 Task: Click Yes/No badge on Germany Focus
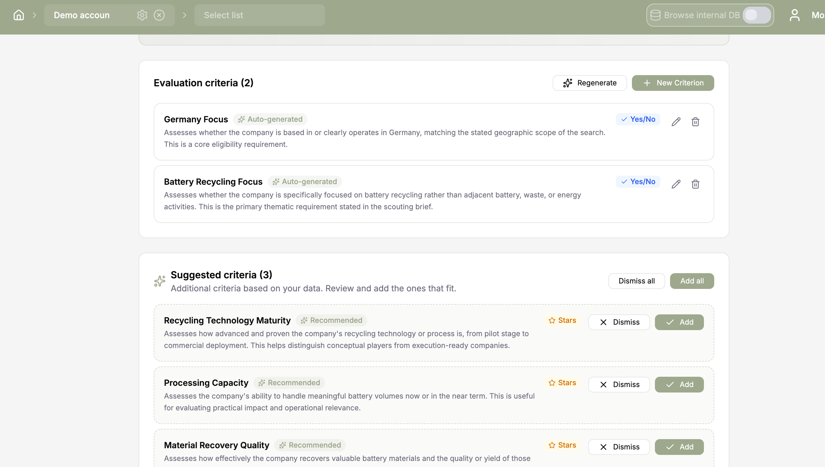[638, 119]
